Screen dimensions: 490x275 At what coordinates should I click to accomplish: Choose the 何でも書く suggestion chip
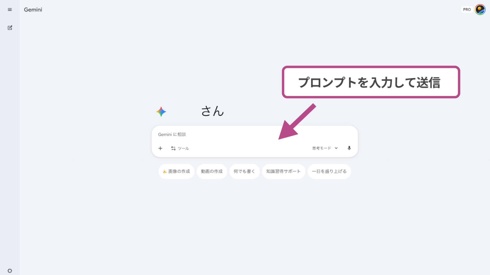point(244,171)
